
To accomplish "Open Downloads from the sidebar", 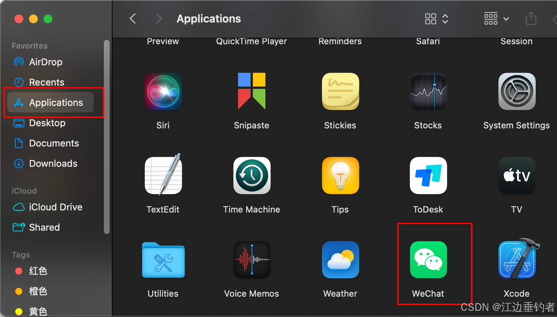I will tap(50, 164).
